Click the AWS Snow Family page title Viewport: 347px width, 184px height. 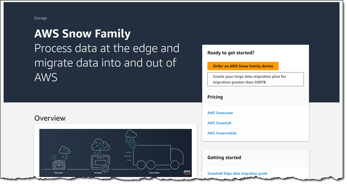coord(82,33)
